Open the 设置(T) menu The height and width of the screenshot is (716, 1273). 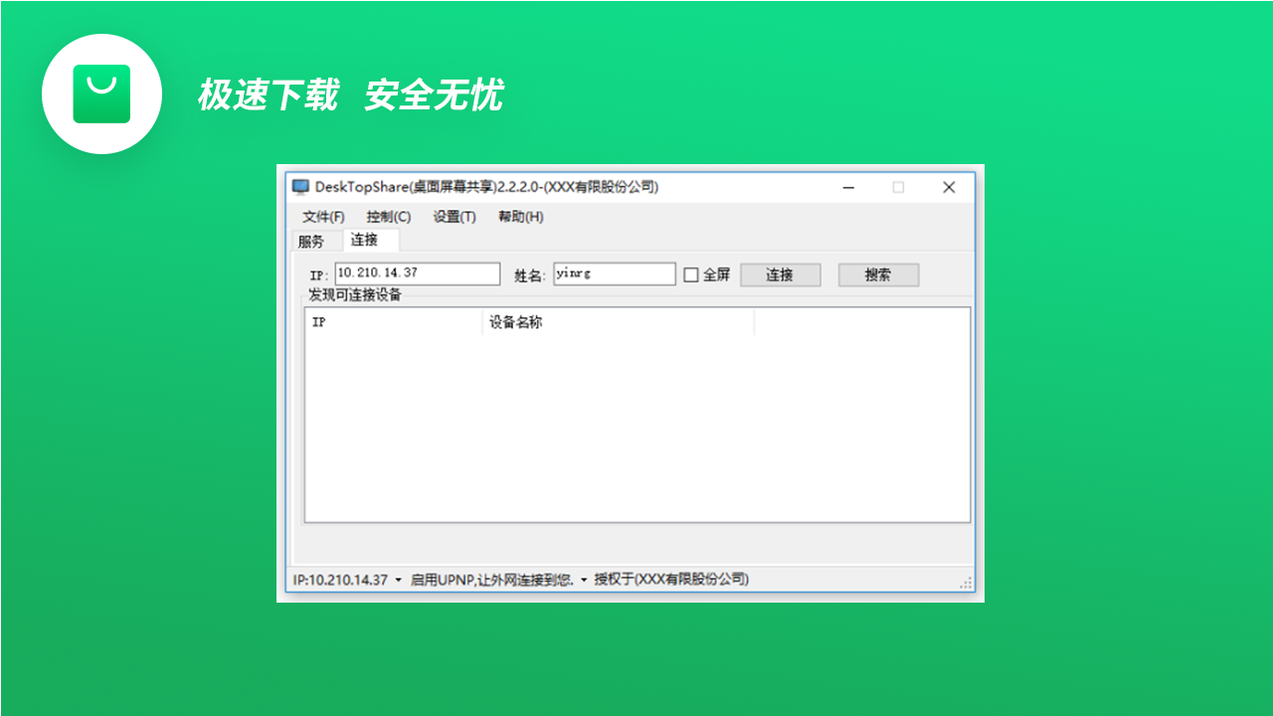[x=454, y=216]
